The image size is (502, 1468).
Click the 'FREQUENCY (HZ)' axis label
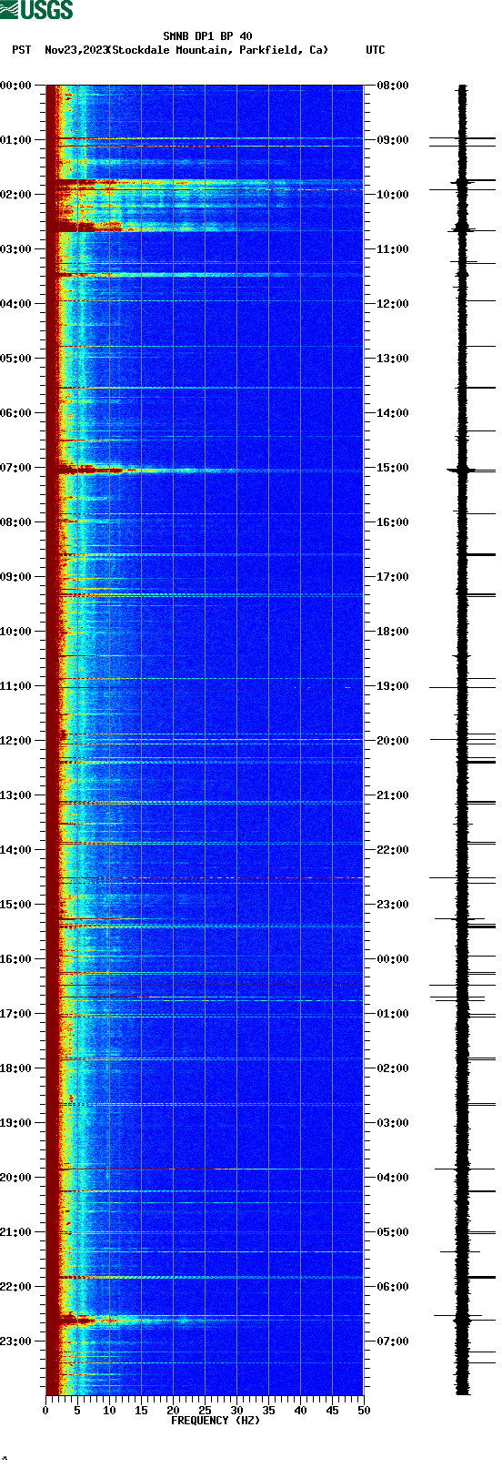coord(216,1420)
